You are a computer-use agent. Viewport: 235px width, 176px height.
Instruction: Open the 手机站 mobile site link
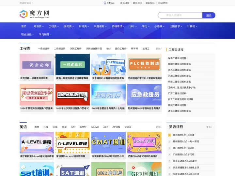coord(109,3)
